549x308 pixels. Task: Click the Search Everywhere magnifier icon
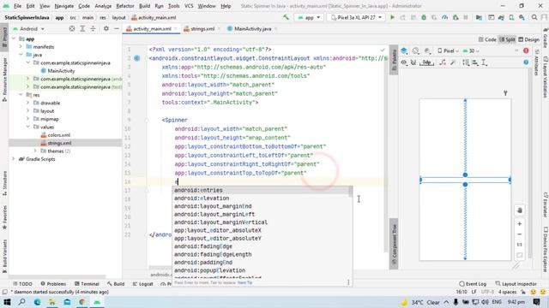tap(534, 17)
